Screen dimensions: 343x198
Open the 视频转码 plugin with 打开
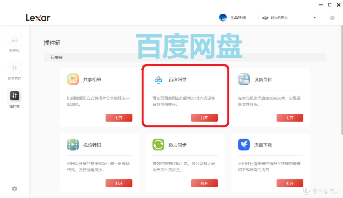pyautogui.click(x=119, y=183)
